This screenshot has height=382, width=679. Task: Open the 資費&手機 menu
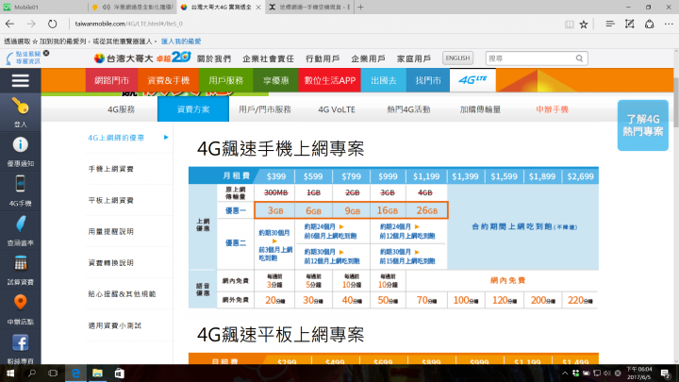169,80
